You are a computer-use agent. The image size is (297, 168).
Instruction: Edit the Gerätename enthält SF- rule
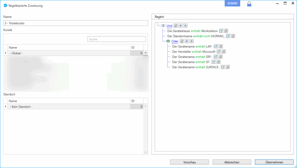(x=213, y=62)
